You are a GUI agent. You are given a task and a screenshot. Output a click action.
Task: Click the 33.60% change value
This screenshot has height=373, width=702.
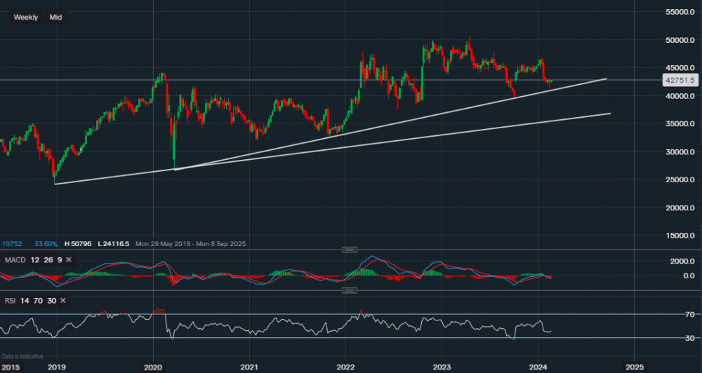[x=46, y=244]
